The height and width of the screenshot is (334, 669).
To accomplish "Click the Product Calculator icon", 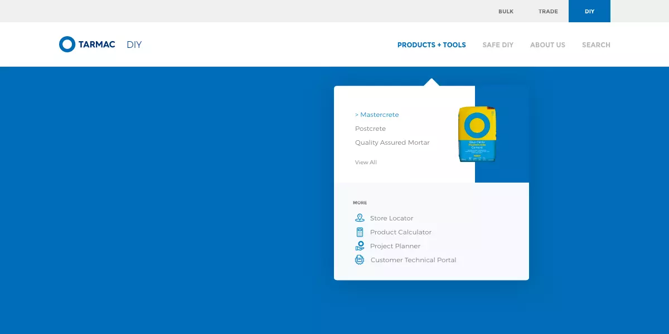I will coord(360,232).
